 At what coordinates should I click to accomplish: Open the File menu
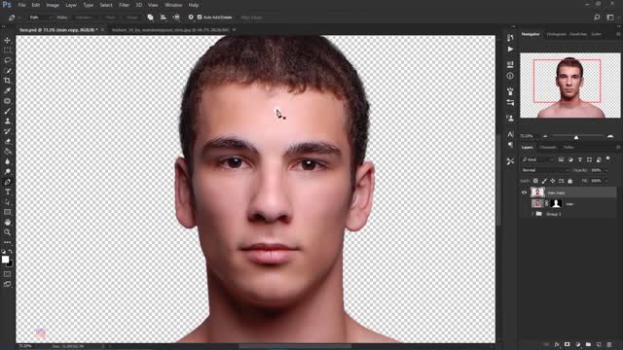[21, 5]
